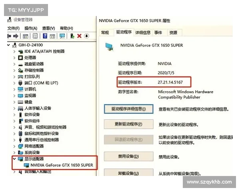Image resolution: width=240 pixels, height=192 pixels.
Task: Expand the 监视器 node
Action: (14, 96)
